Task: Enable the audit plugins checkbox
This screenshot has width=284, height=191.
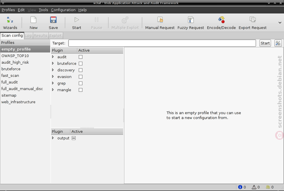Action: click(81, 57)
